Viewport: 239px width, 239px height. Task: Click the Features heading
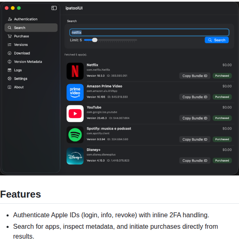pyautogui.click(x=20, y=194)
